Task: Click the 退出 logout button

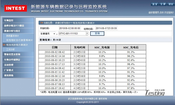Action: click(171, 4)
